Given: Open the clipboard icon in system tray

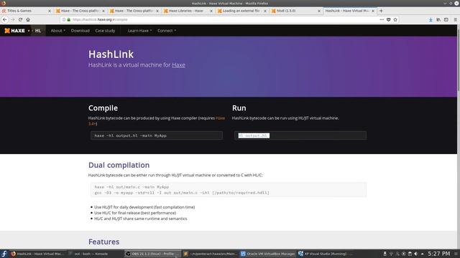Looking at the screenshot, I should pyautogui.click(x=410, y=254).
